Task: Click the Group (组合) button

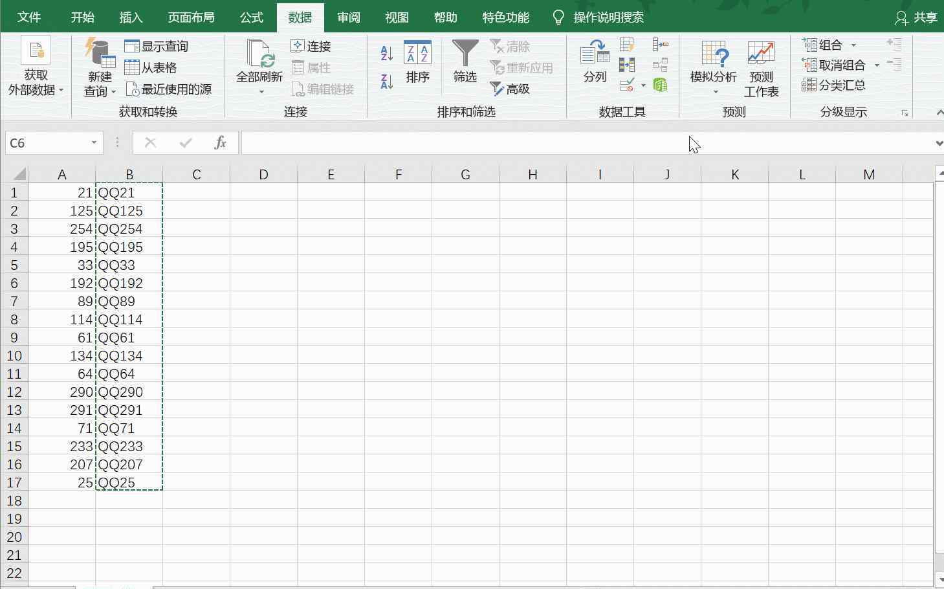Action: [x=822, y=45]
